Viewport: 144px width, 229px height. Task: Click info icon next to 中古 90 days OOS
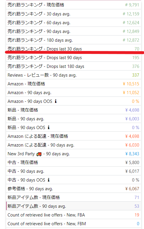point(49,180)
